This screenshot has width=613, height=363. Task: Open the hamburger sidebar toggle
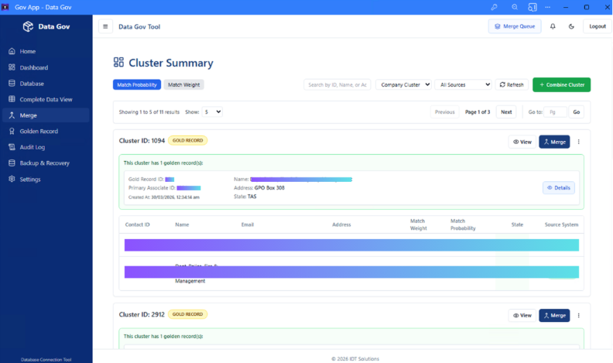(x=105, y=26)
